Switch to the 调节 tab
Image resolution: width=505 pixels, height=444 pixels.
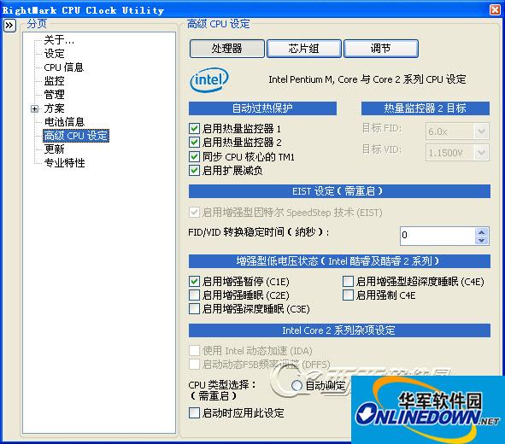[381, 49]
